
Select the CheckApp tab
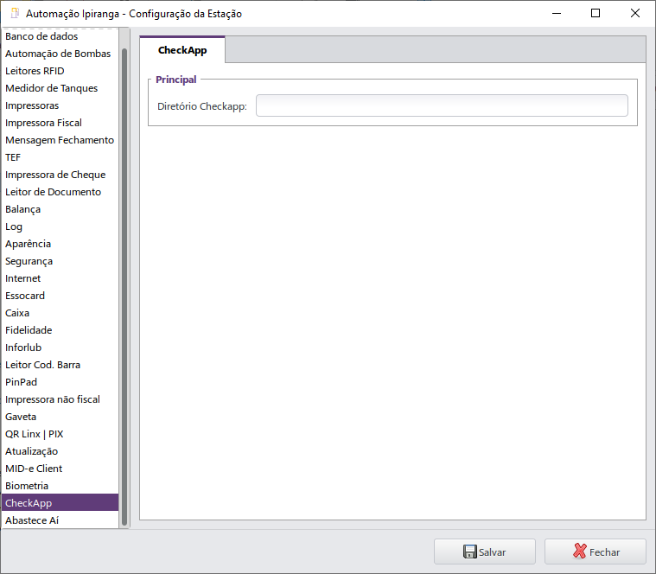pyautogui.click(x=182, y=50)
